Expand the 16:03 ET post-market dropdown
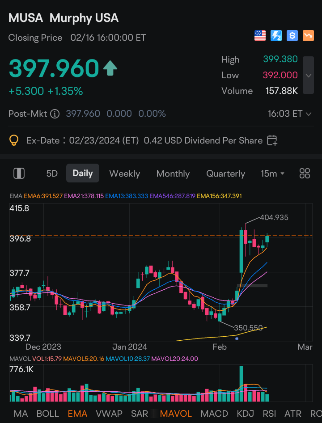This screenshot has height=423, width=322. (290, 114)
